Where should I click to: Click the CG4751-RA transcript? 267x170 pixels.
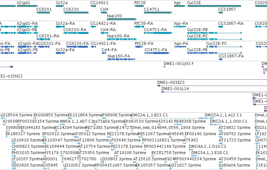pos(158,33)
